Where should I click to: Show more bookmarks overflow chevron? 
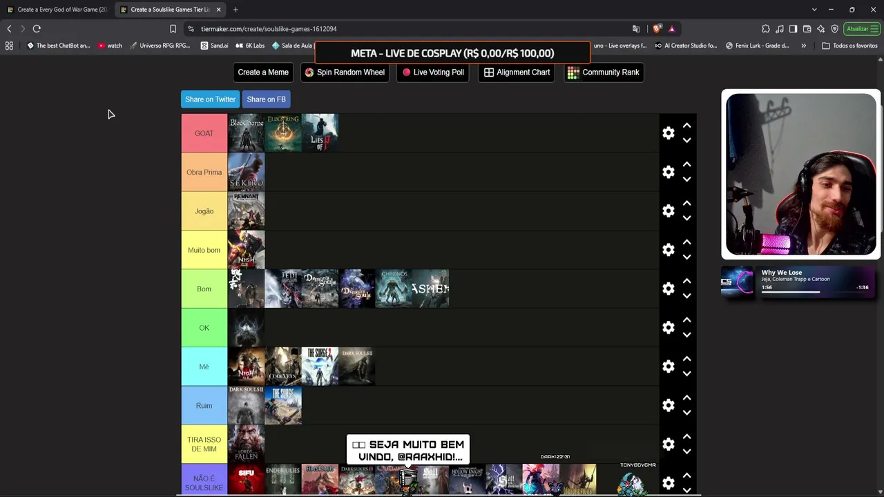[803, 46]
